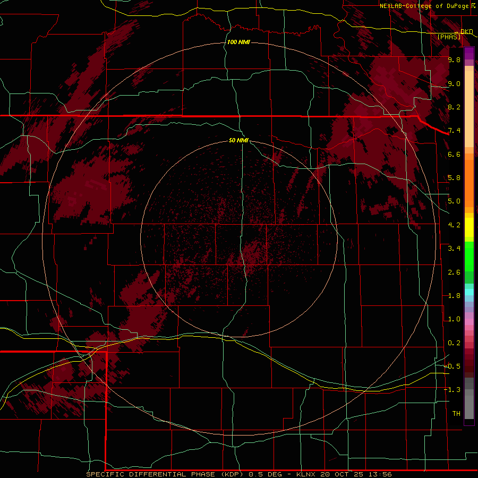
Task: Click the 1.8 value on the color scale
Action: click(454, 296)
